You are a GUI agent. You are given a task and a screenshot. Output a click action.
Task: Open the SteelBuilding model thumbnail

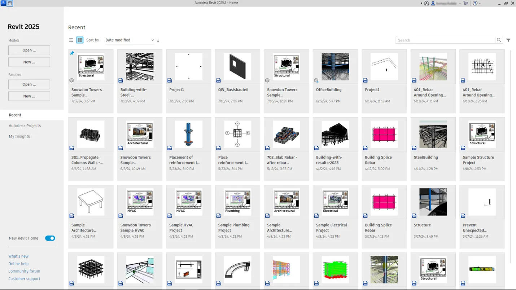(433, 134)
